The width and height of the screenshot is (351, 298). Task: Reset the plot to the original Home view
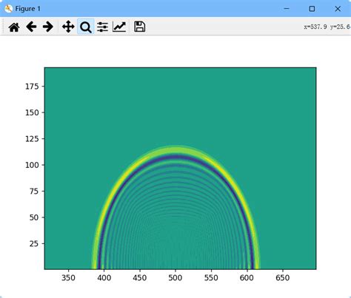coord(14,27)
